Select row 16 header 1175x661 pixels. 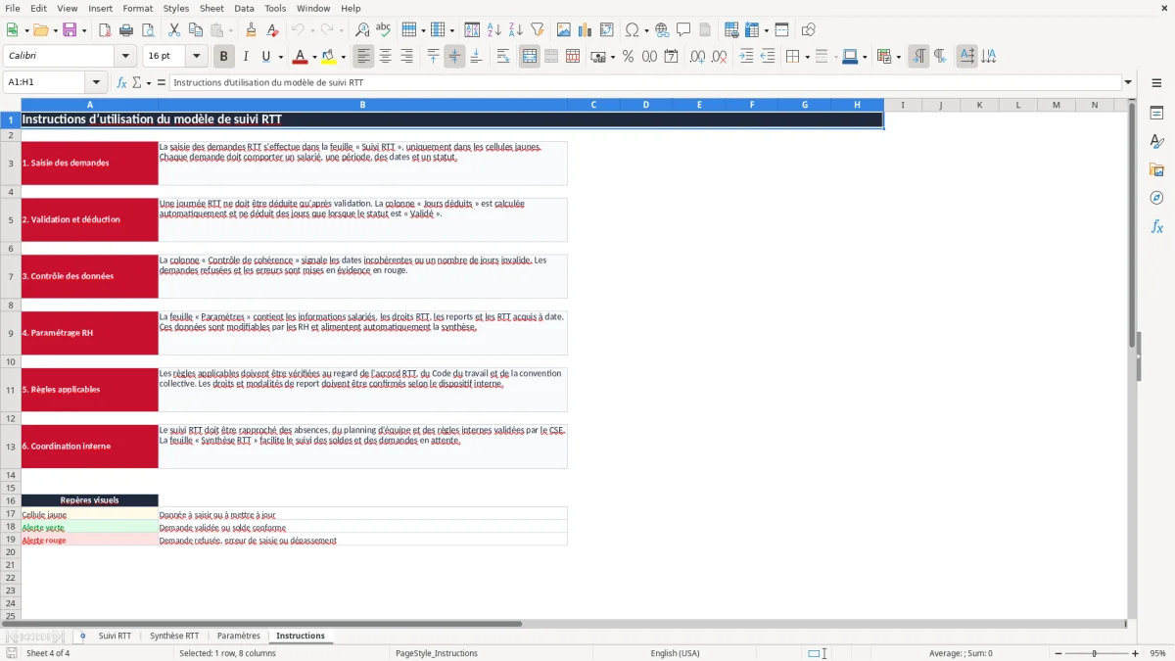[10, 500]
